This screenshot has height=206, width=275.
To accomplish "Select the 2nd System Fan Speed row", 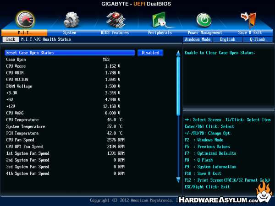I will pyautogui.click(x=65, y=160).
